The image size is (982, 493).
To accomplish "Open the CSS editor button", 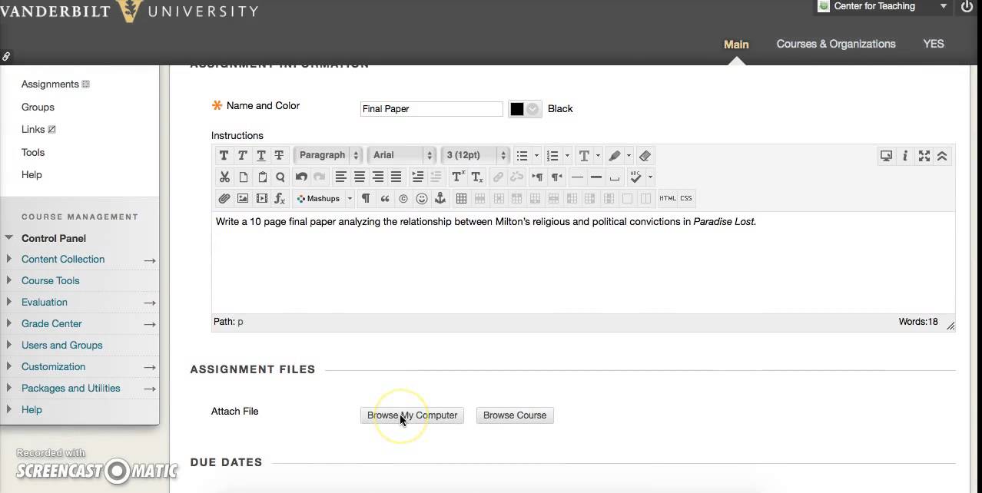I will pos(686,198).
